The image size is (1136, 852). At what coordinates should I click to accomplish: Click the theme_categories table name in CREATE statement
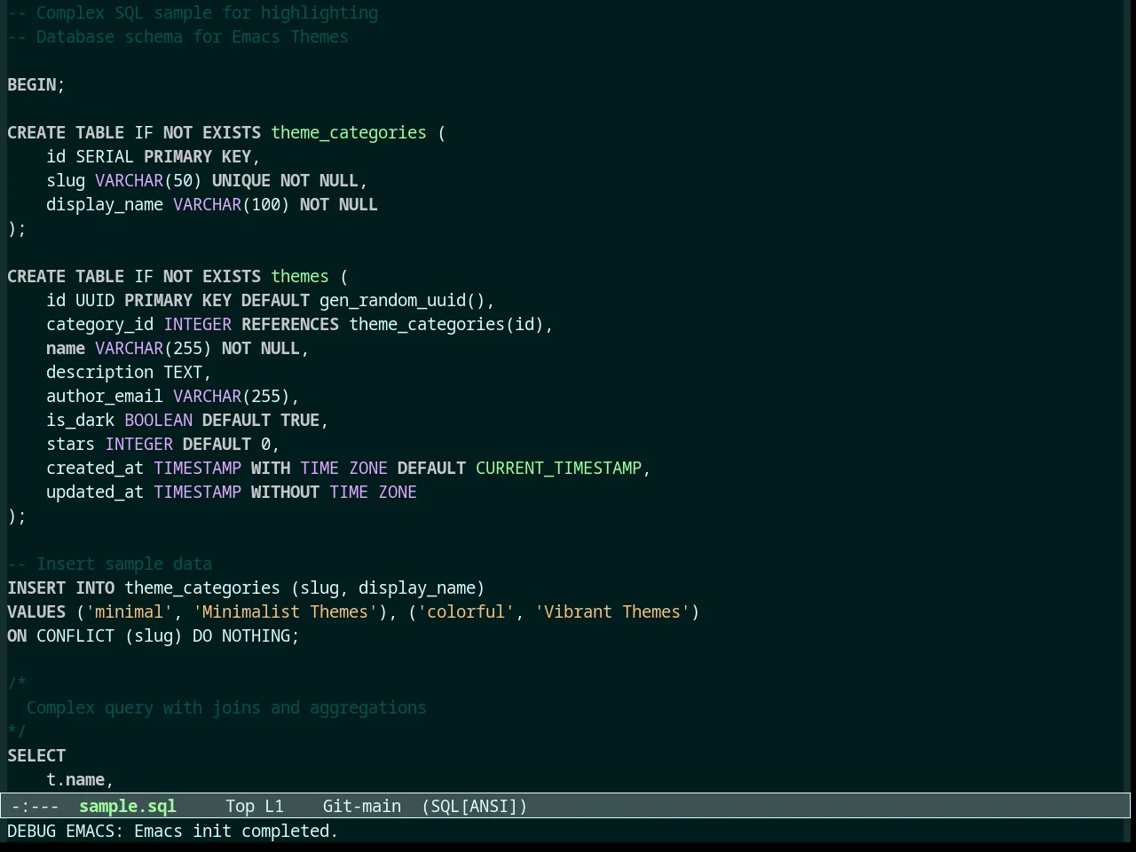coord(349,133)
